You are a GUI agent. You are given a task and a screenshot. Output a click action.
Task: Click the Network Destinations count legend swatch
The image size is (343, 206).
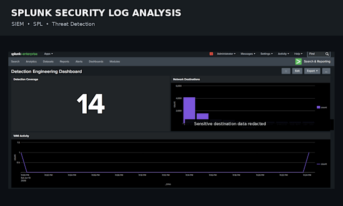(318, 107)
